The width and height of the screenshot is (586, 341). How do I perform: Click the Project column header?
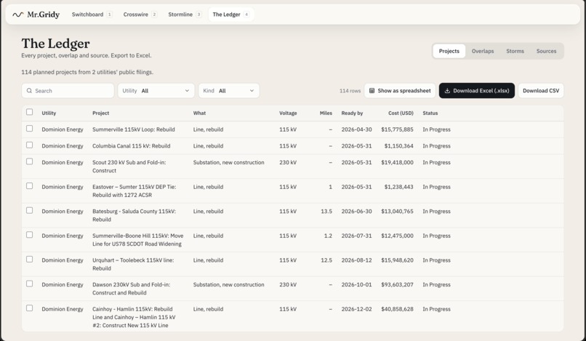101,113
